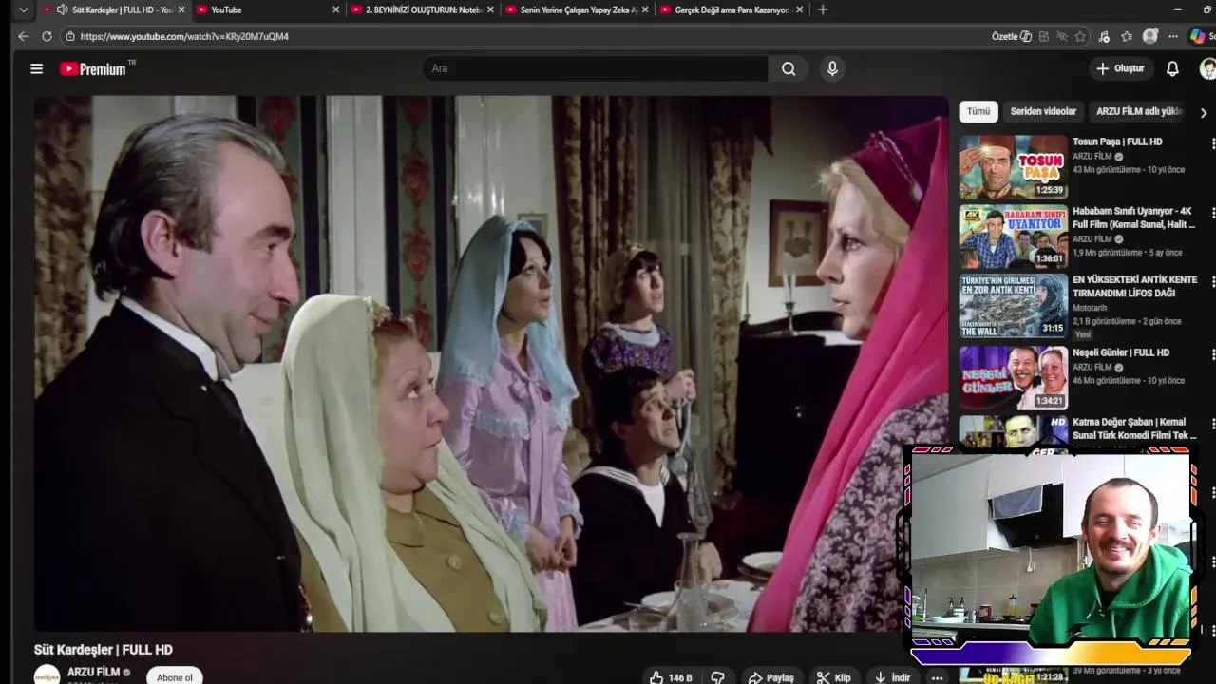This screenshot has width=1216, height=684.
Task: Start voice search with microphone icon
Action: coord(832,68)
